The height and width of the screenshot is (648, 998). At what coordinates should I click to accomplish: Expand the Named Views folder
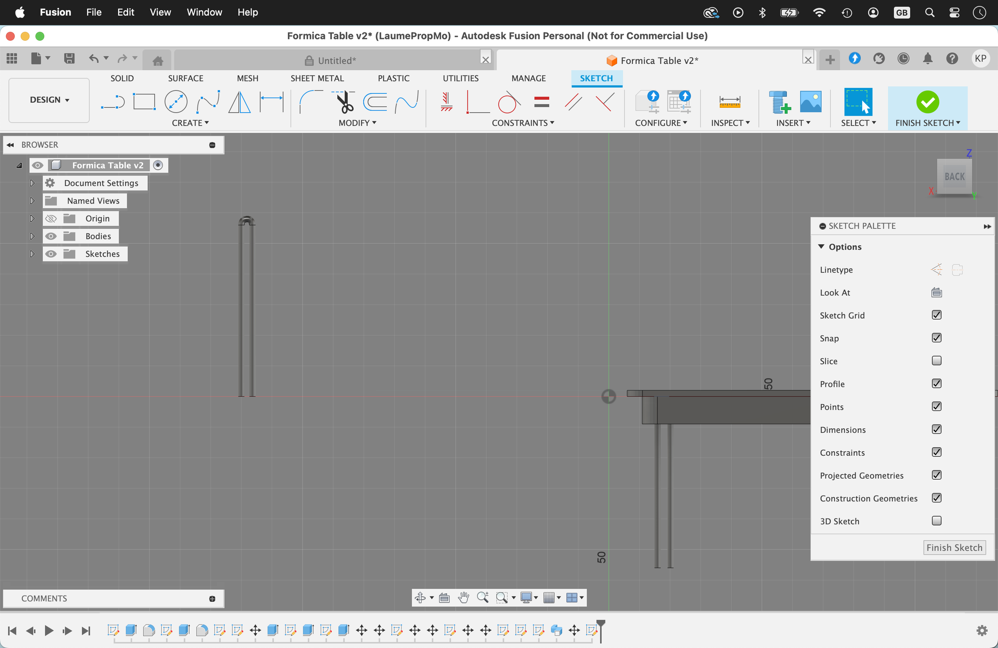pos(32,200)
